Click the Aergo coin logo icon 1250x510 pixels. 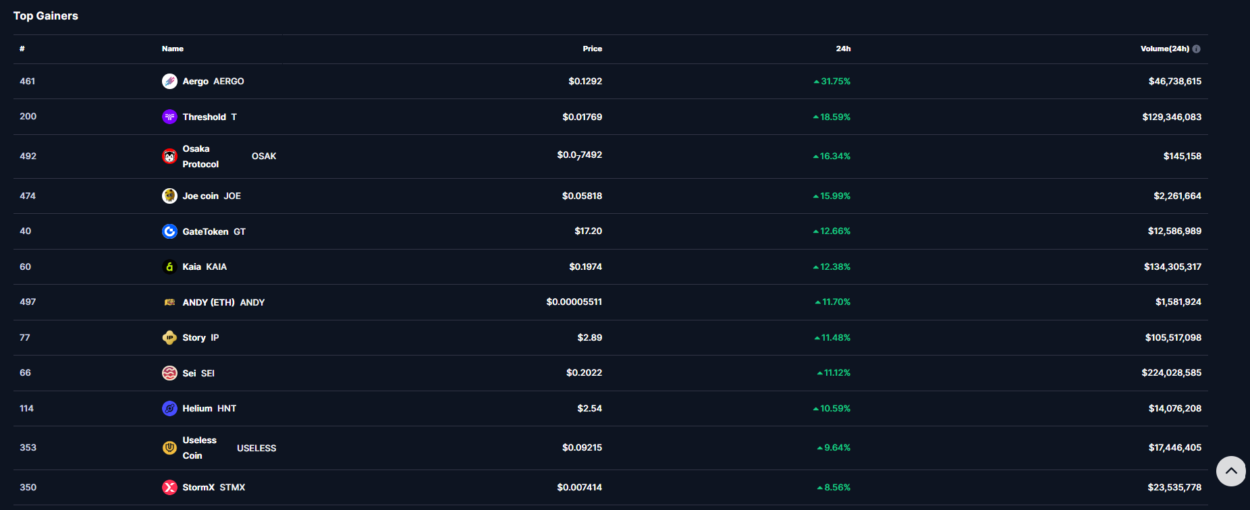point(169,82)
